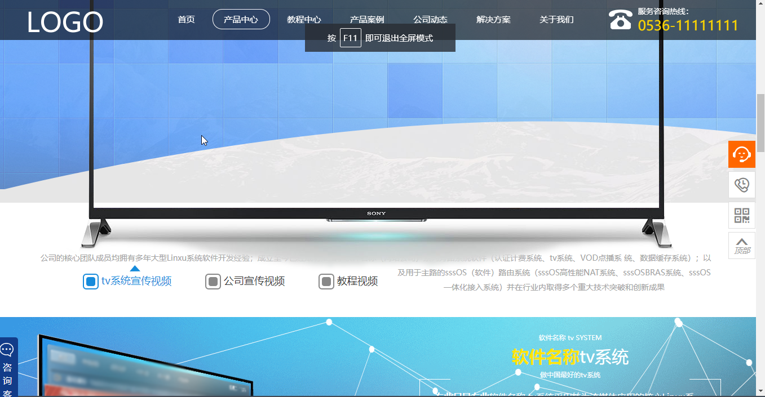Click the LOGO in the header

(x=65, y=23)
